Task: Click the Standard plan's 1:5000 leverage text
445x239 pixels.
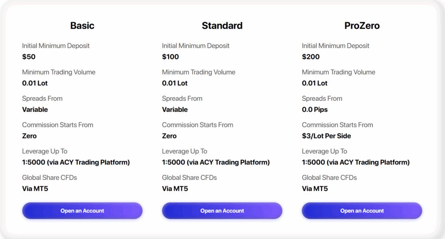Action: [216, 163]
